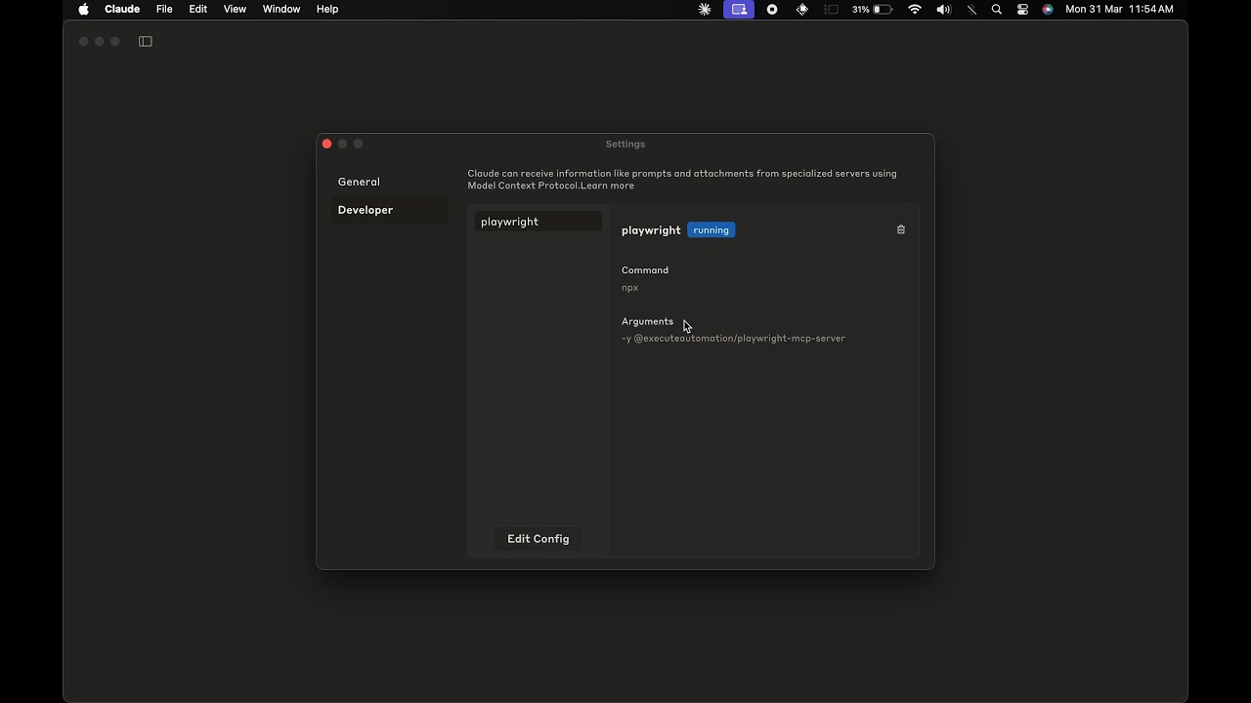
Task: Click the playwright heading in details pane
Action: [x=651, y=230]
